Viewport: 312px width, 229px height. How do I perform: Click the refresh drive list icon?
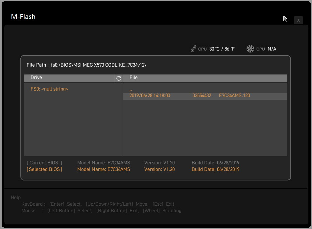point(119,78)
